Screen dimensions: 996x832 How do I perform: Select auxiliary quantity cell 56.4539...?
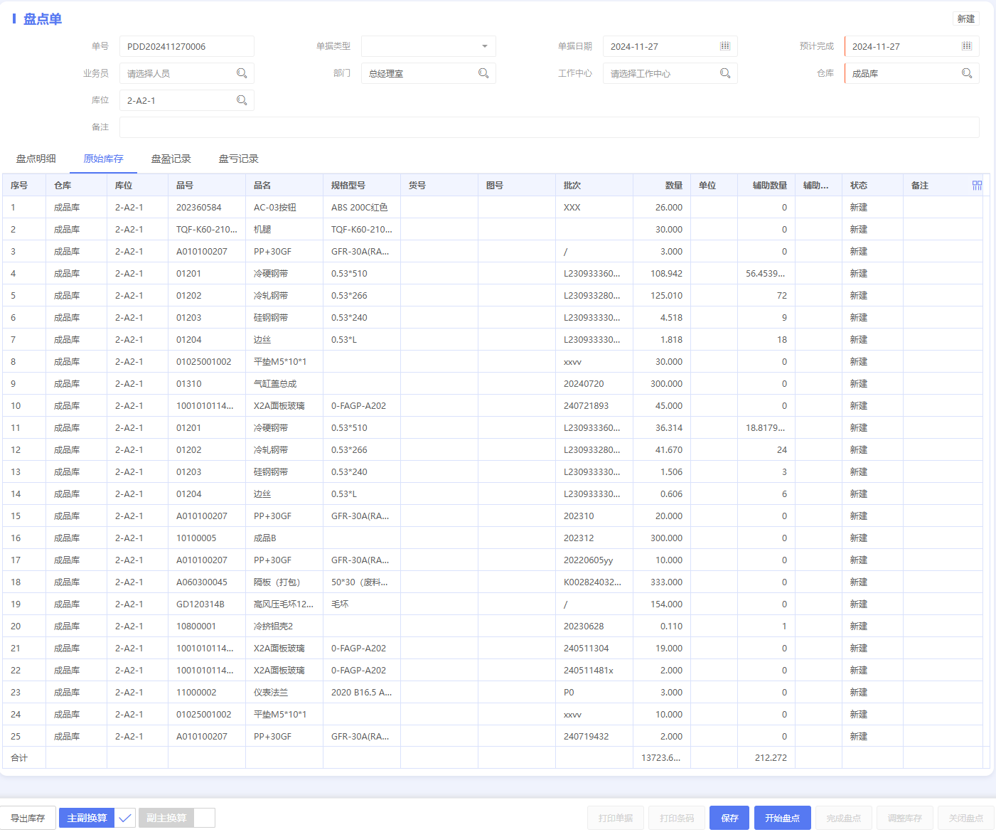(x=766, y=274)
